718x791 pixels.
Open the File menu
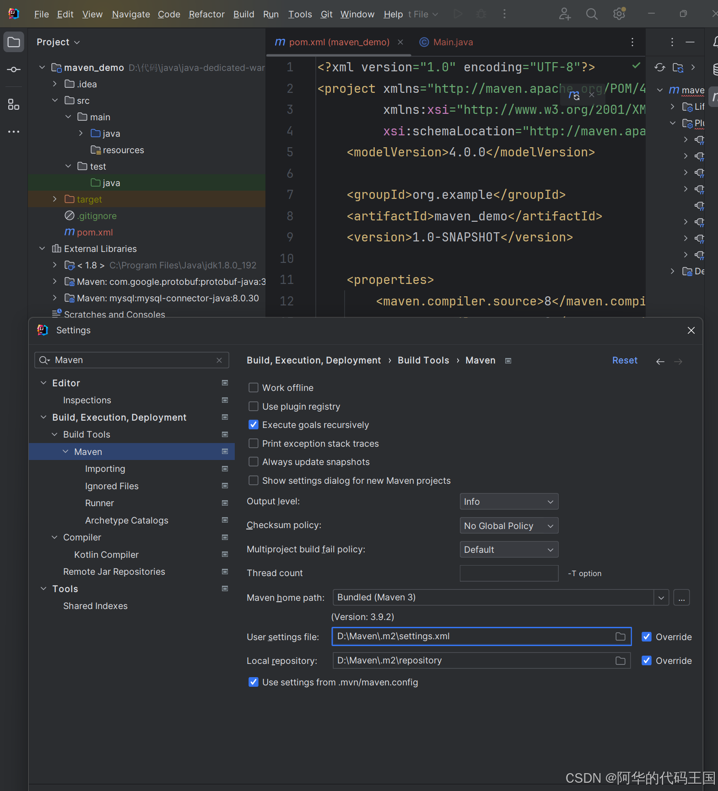pyautogui.click(x=42, y=14)
